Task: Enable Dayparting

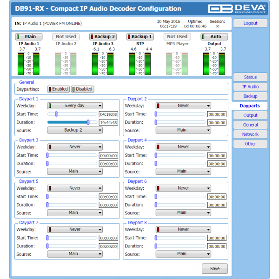Action: click(x=59, y=89)
